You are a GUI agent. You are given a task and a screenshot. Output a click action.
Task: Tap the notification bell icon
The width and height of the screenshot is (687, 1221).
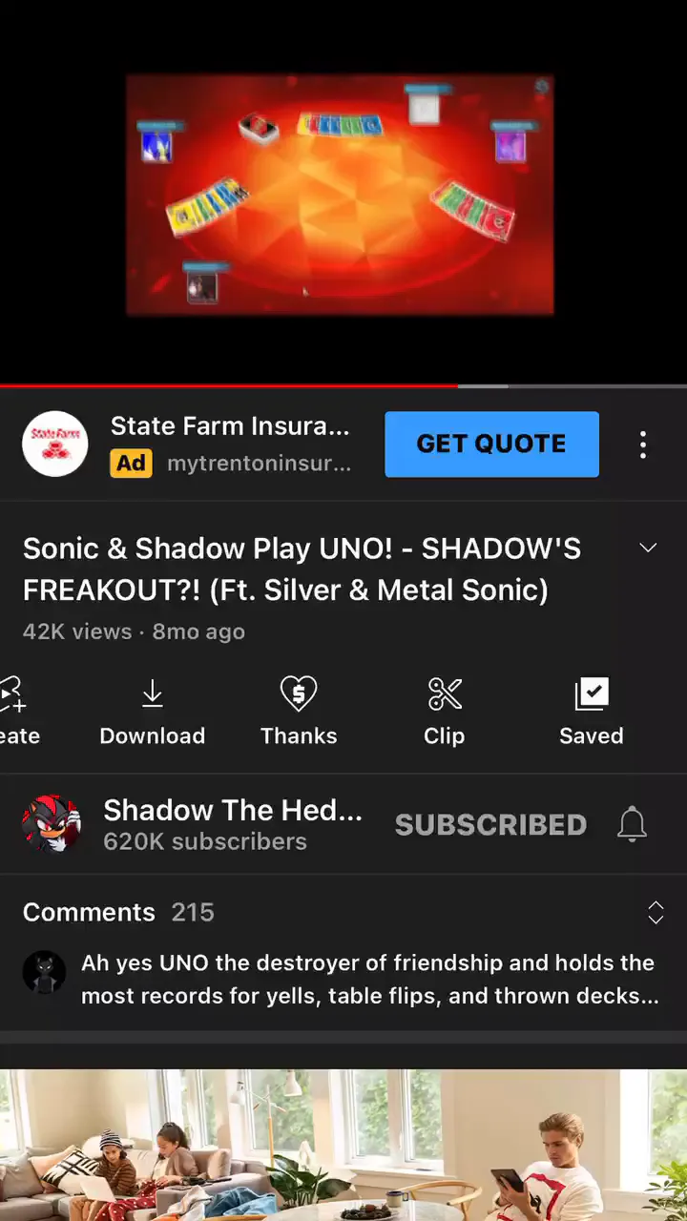(632, 824)
